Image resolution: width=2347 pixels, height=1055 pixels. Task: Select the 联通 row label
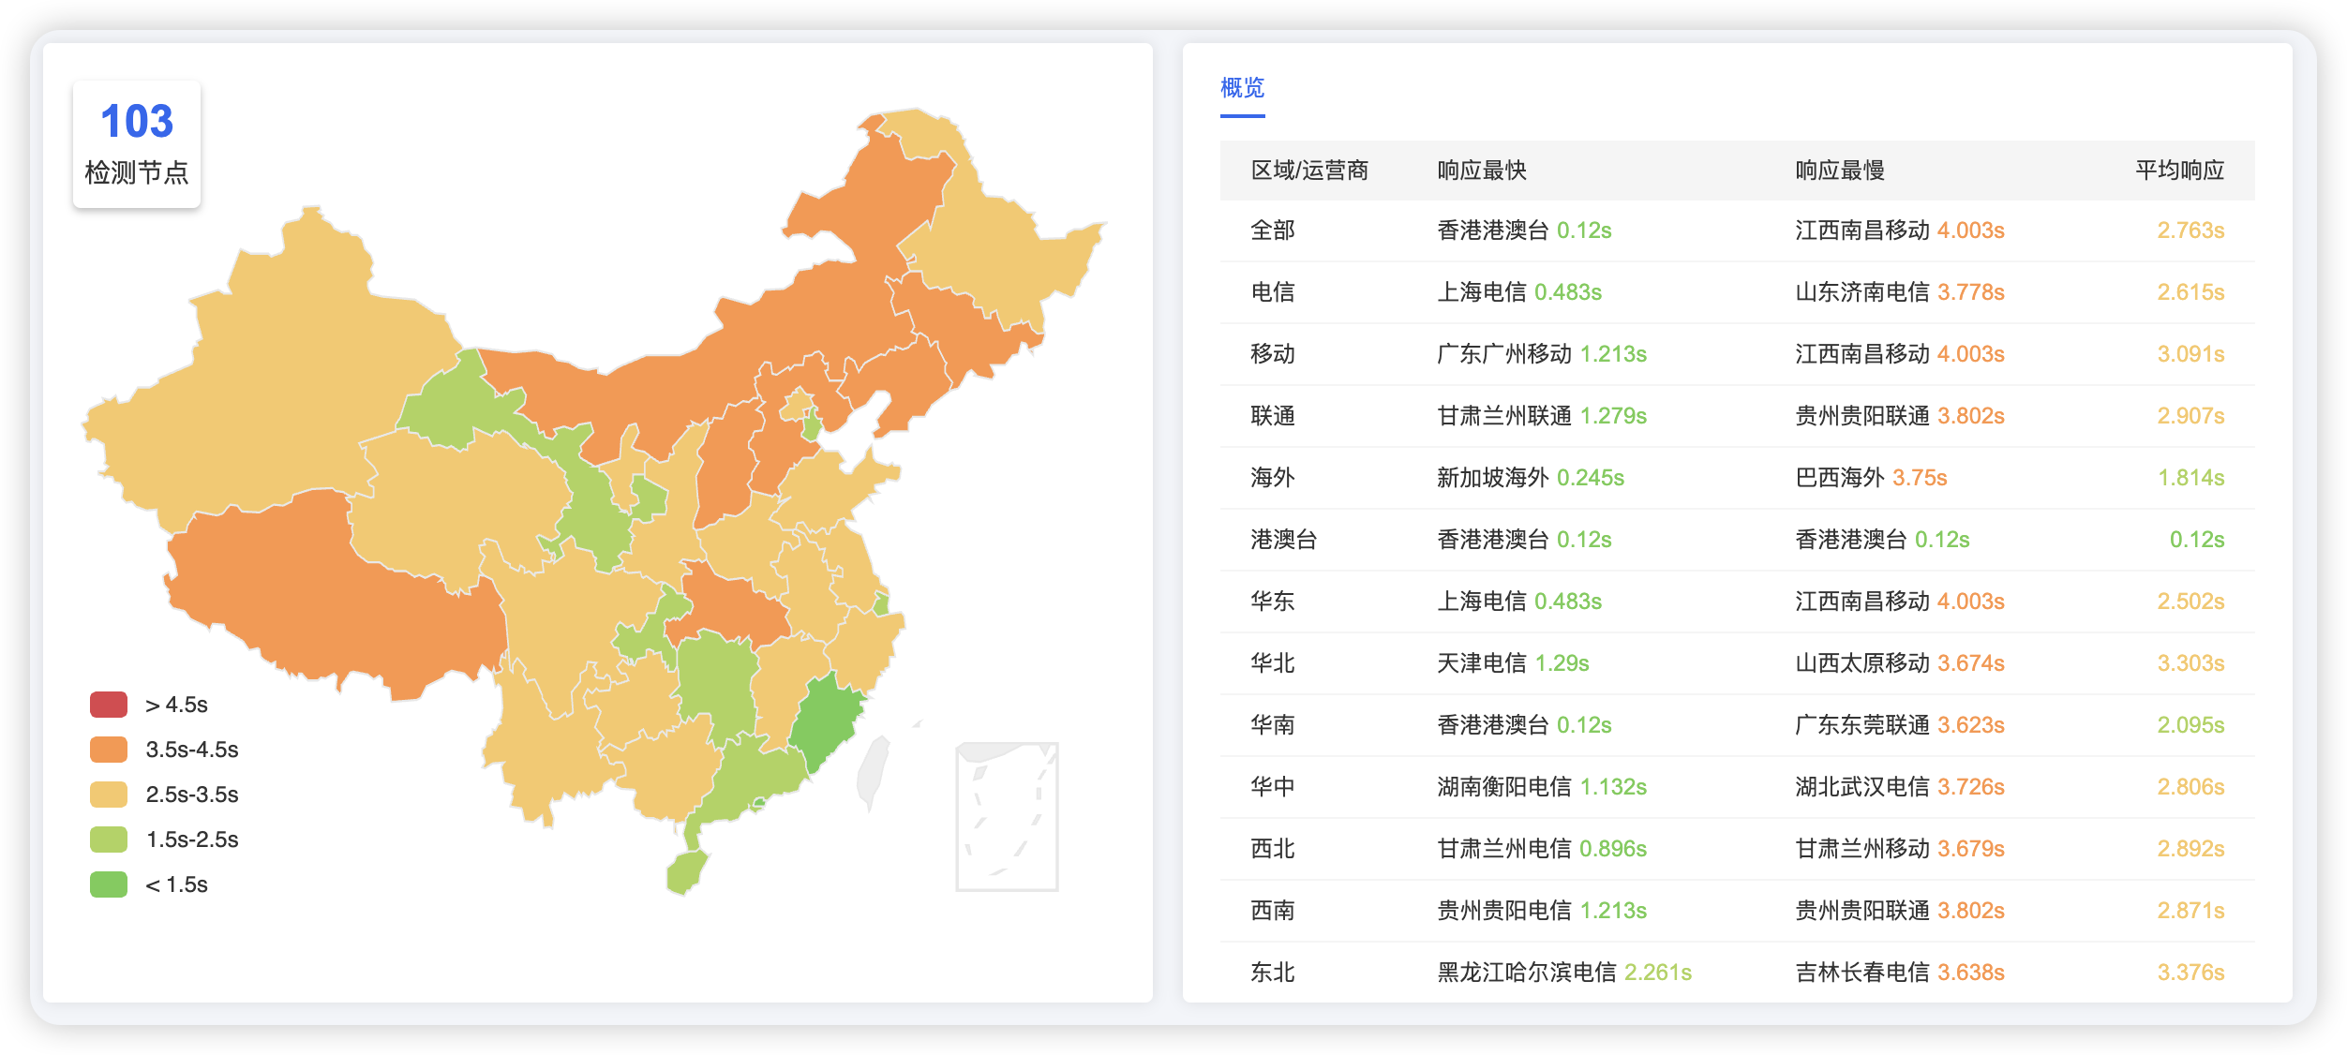click(1273, 416)
